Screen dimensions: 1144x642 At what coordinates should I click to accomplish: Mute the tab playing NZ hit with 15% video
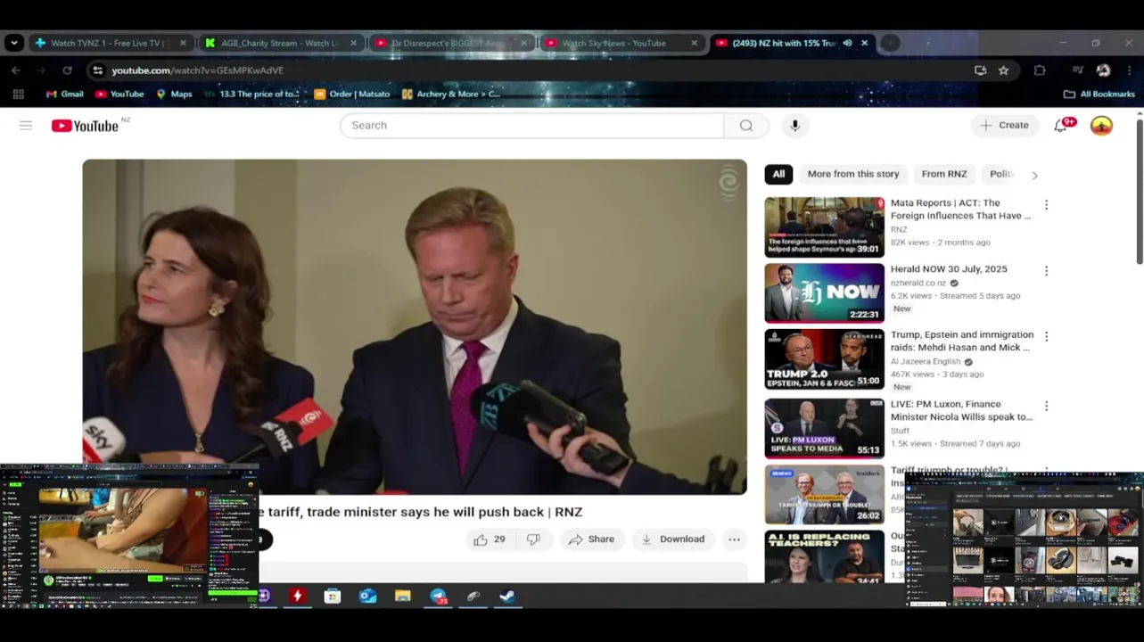click(x=847, y=43)
